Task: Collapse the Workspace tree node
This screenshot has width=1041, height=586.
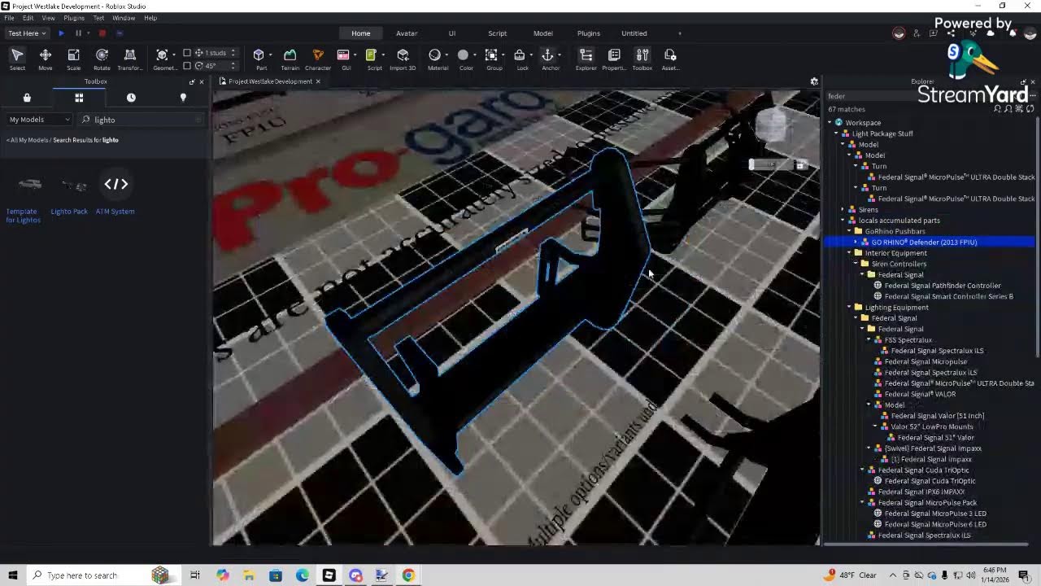Action: pyautogui.click(x=830, y=123)
